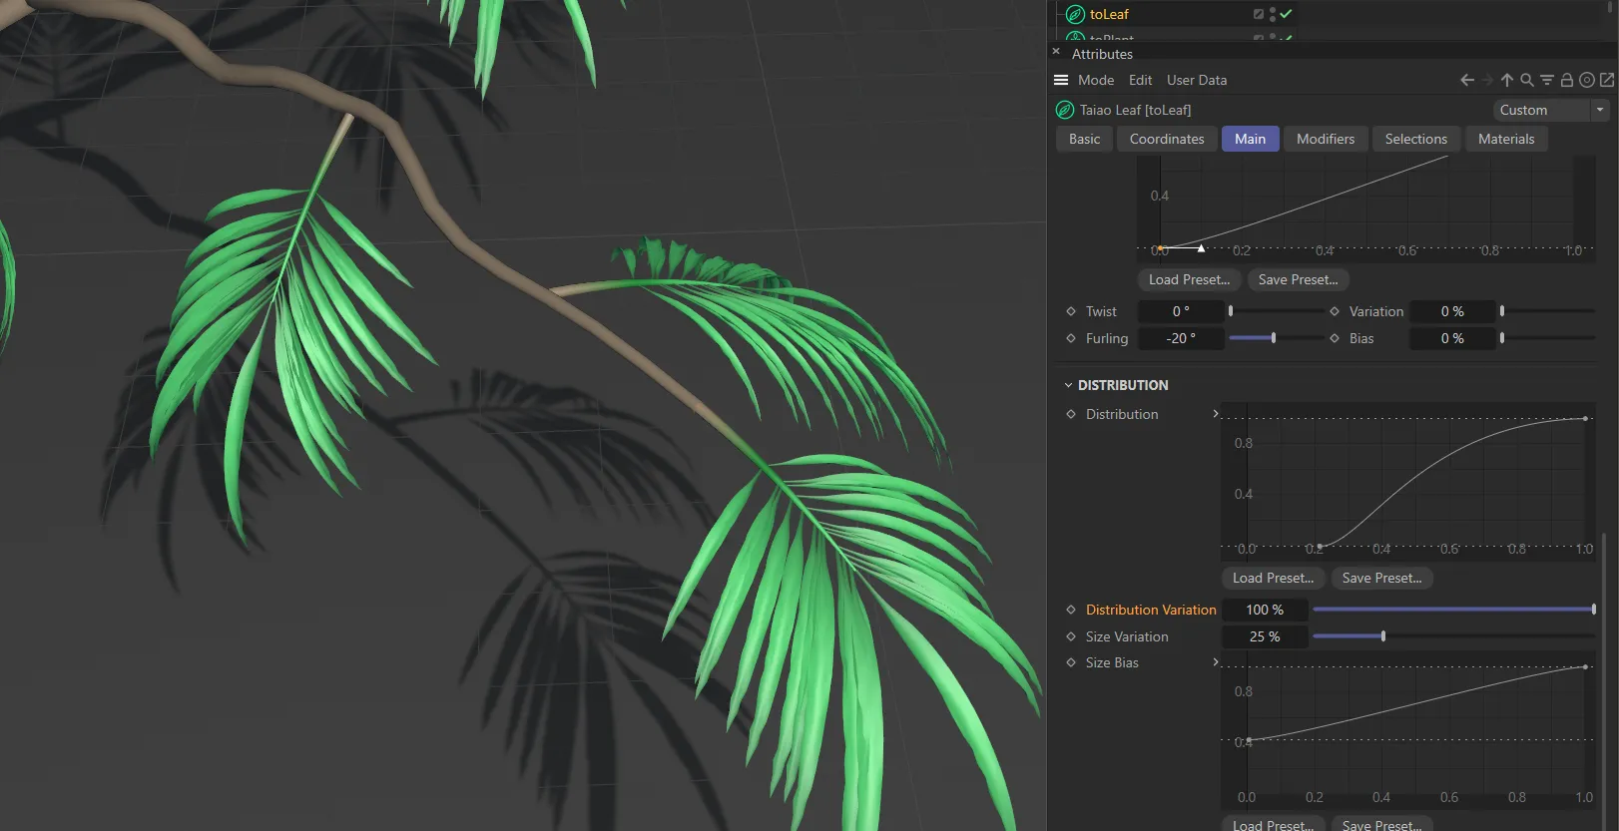Open the User Data menu
The image size is (1619, 831).
pyautogui.click(x=1197, y=80)
